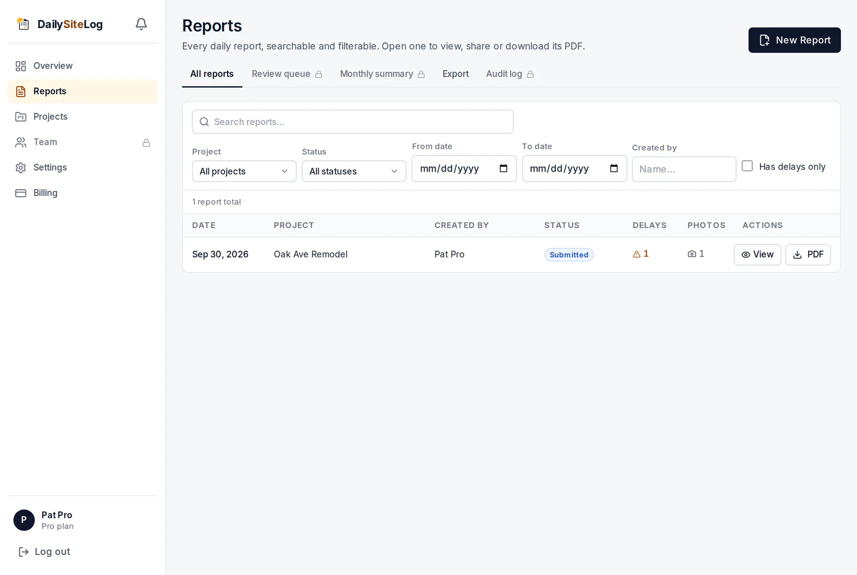Click the Reports document icon in sidebar

pyautogui.click(x=20, y=91)
